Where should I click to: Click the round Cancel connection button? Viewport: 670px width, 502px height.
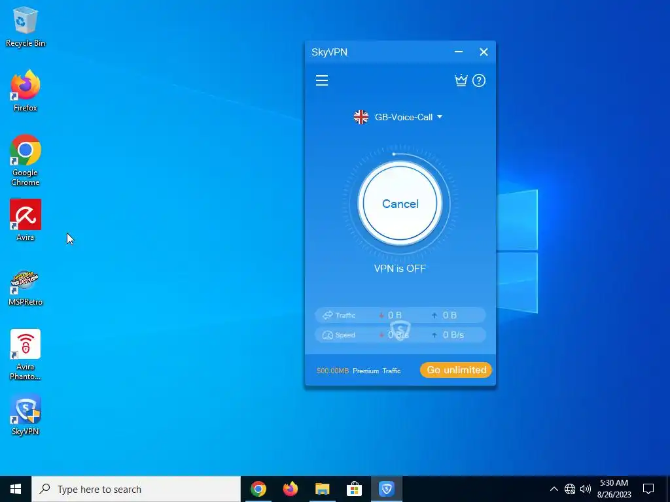[400, 204]
